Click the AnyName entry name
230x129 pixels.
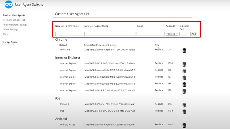(65, 50)
